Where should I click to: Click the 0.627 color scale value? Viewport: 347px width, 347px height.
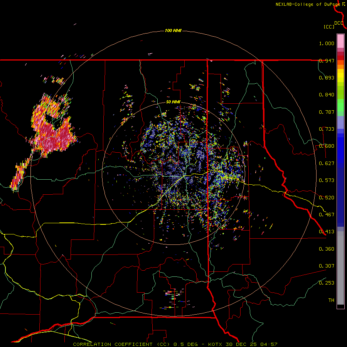(x=327, y=163)
